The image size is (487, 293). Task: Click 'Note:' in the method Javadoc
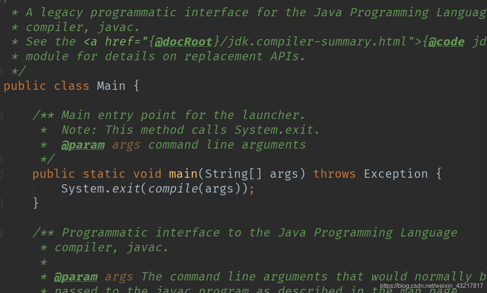(x=79, y=130)
